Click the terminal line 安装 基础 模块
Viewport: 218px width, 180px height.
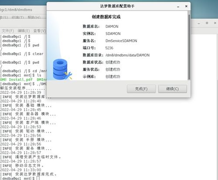tap(26, 105)
